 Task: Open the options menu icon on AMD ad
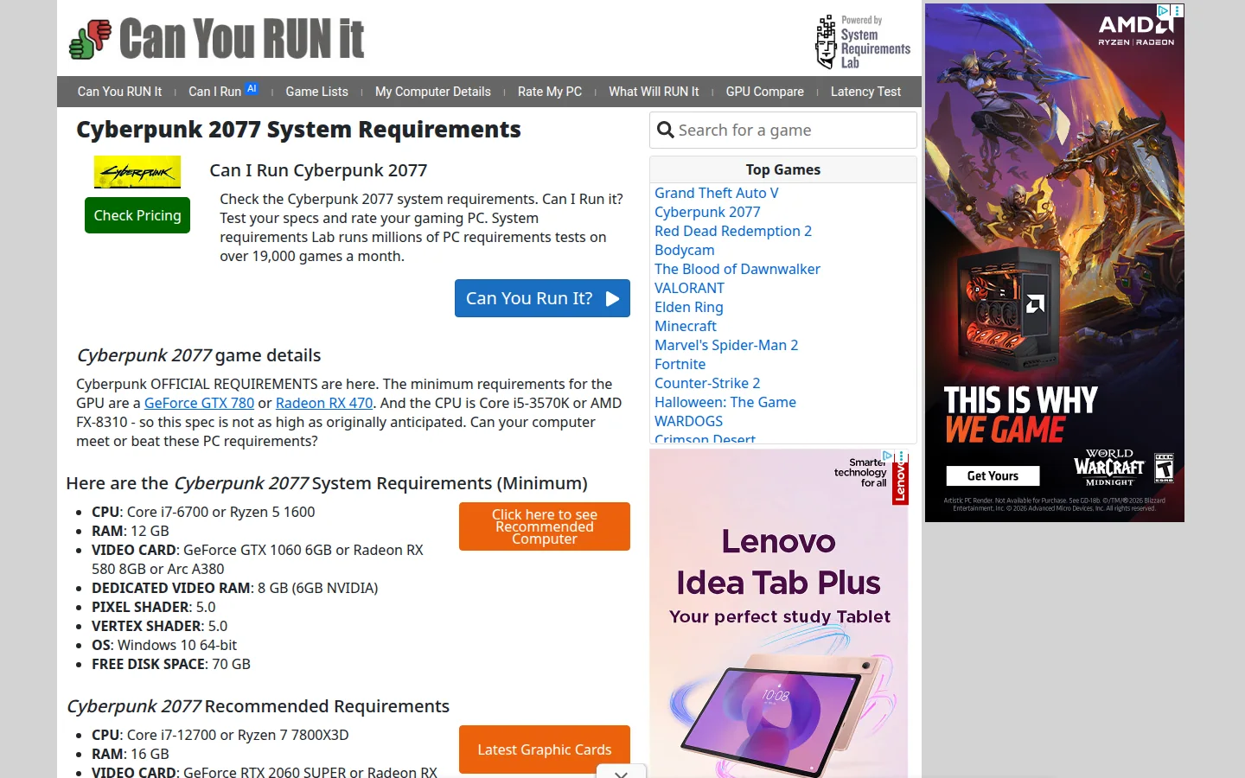click(x=1177, y=10)
